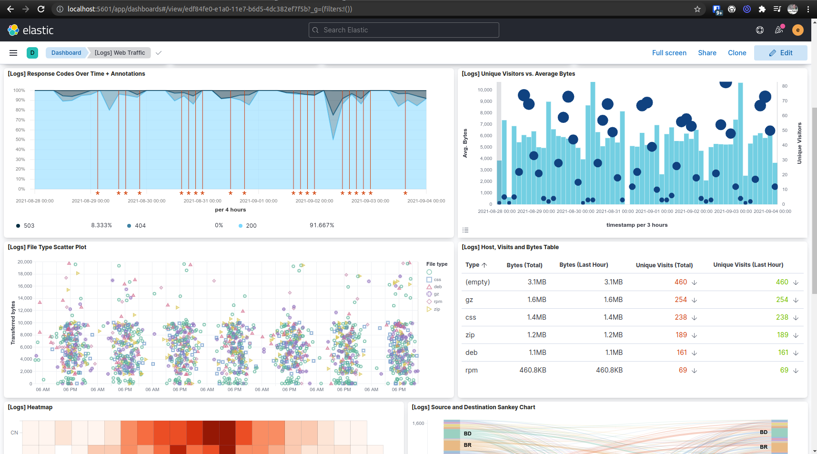Go back using the browser back arrow
This screenshot has width=817, height=454.
click(x=10, y=9)
